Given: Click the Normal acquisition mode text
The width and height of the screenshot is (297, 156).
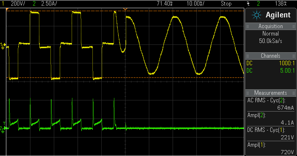Looking at the screenshot, I should (x=271, y=34).
